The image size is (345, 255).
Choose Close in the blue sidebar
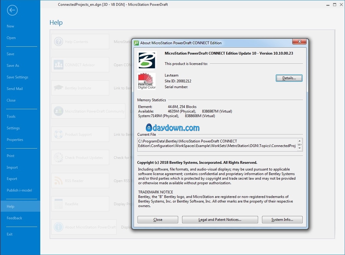click(11, 100)
